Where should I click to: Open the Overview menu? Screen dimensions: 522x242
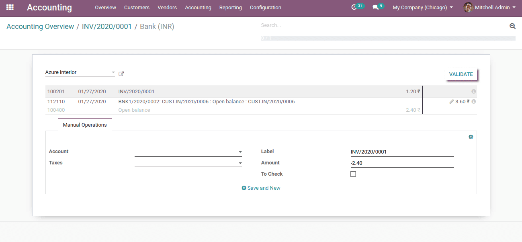[x=105, y=8]
